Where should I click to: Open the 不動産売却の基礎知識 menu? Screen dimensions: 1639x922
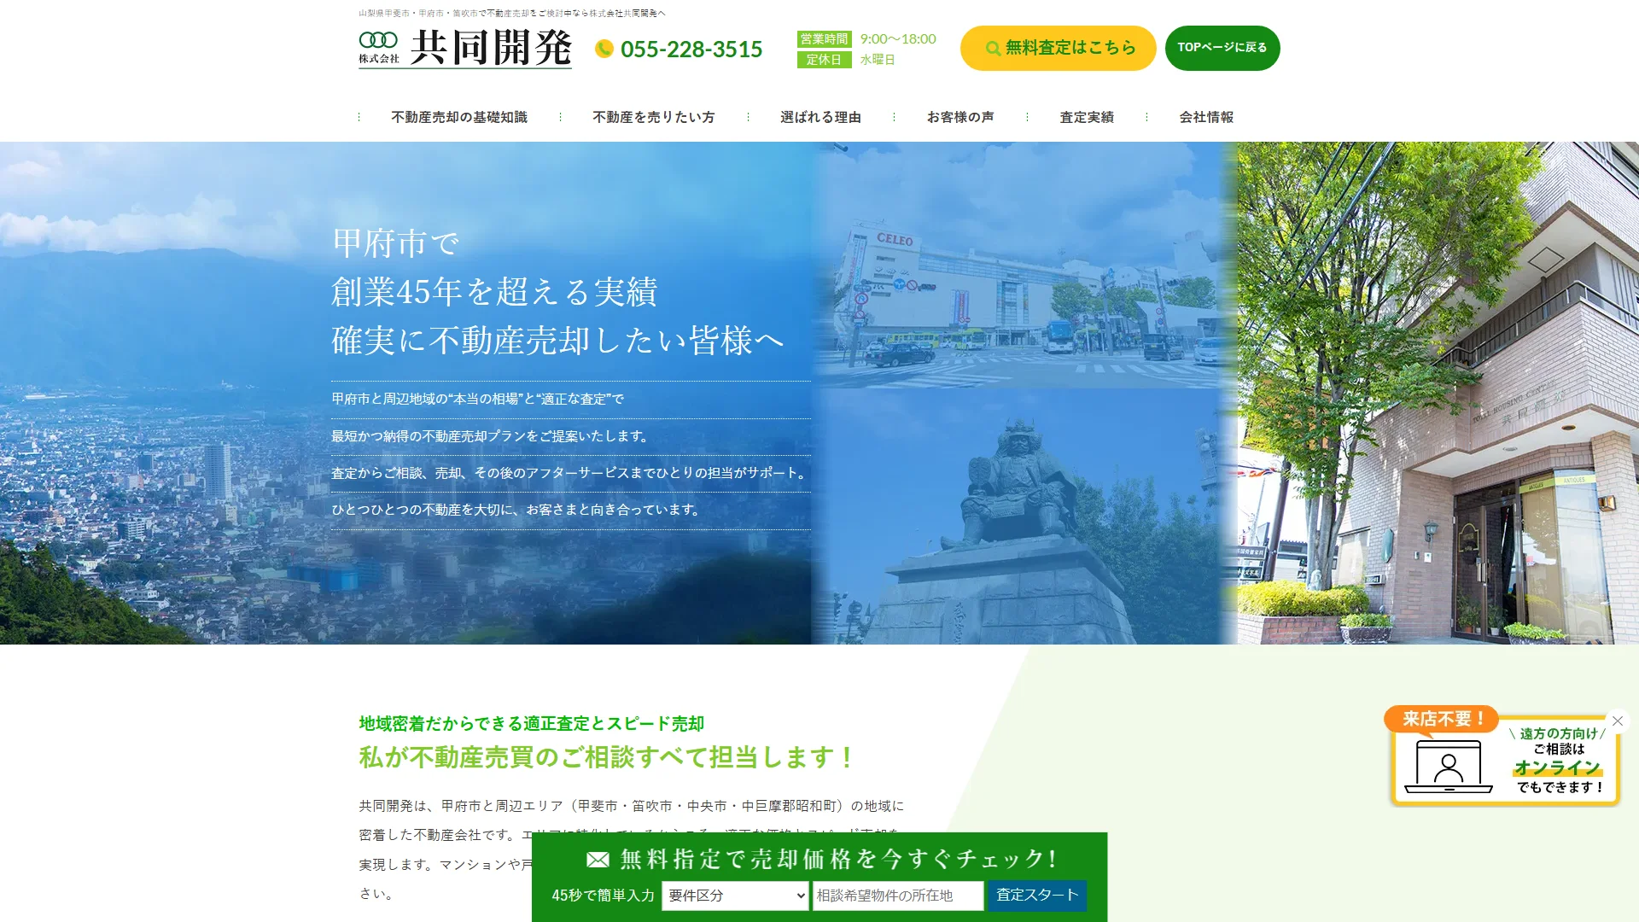(459, 117)
